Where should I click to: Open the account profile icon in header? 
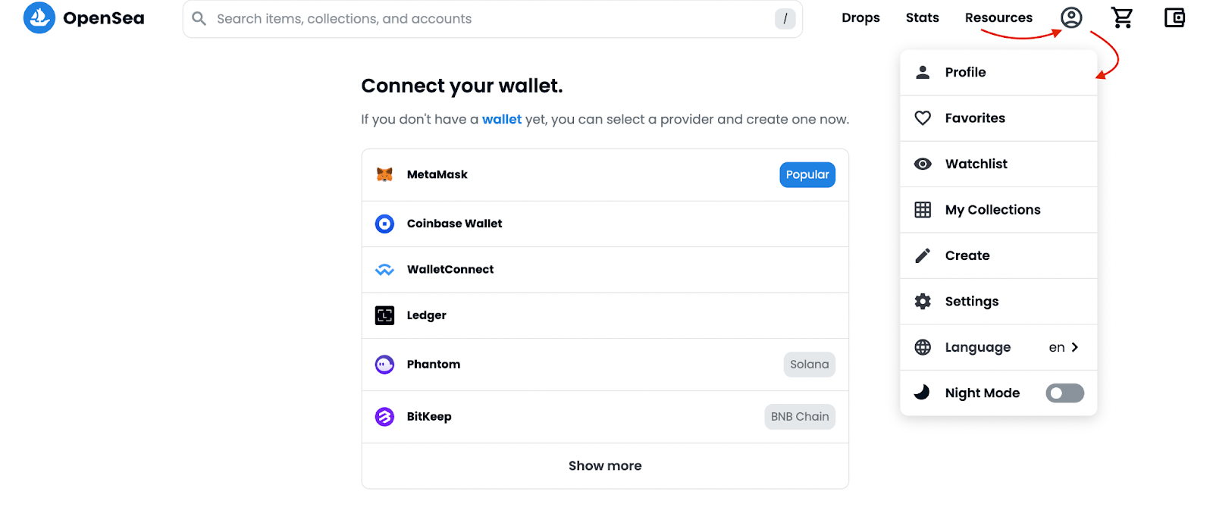pos(1070,17)
